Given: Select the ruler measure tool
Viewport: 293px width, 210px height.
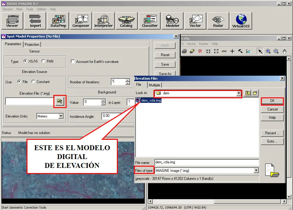Looking at the screenshot, I should tap(224, 51).
